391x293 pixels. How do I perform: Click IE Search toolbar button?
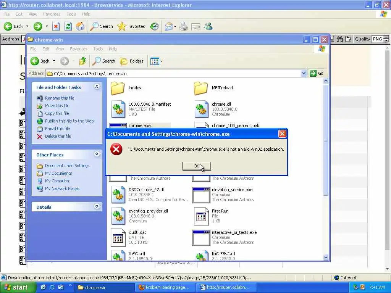click(101, 26)
